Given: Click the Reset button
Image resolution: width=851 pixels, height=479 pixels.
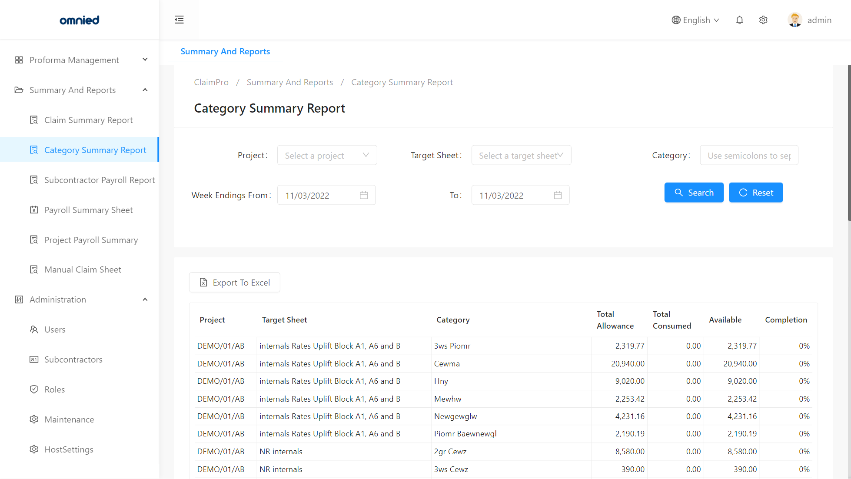Looking at the screenshot, I should coord(756,193).
